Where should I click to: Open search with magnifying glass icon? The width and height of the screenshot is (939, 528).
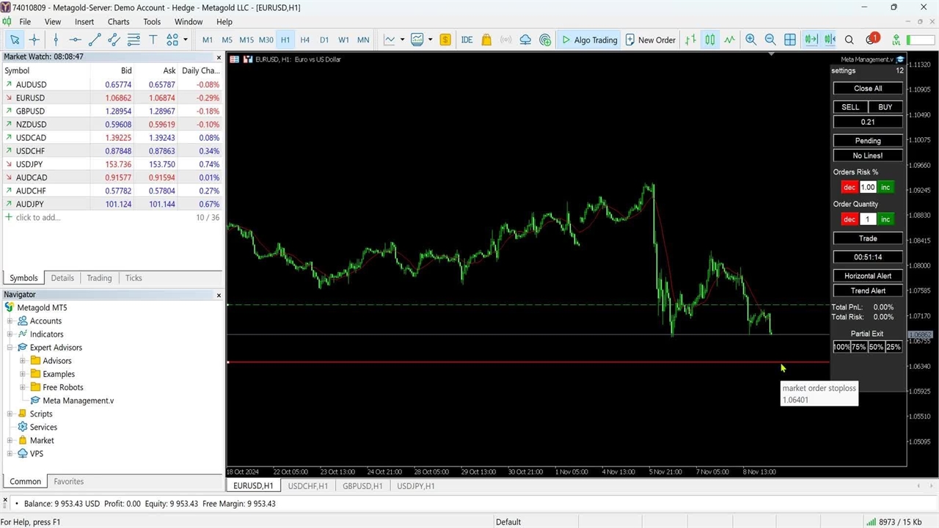point(850,40)
